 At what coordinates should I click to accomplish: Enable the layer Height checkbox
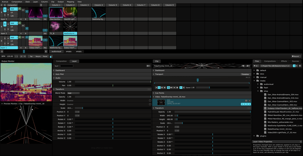coord(150,104)
